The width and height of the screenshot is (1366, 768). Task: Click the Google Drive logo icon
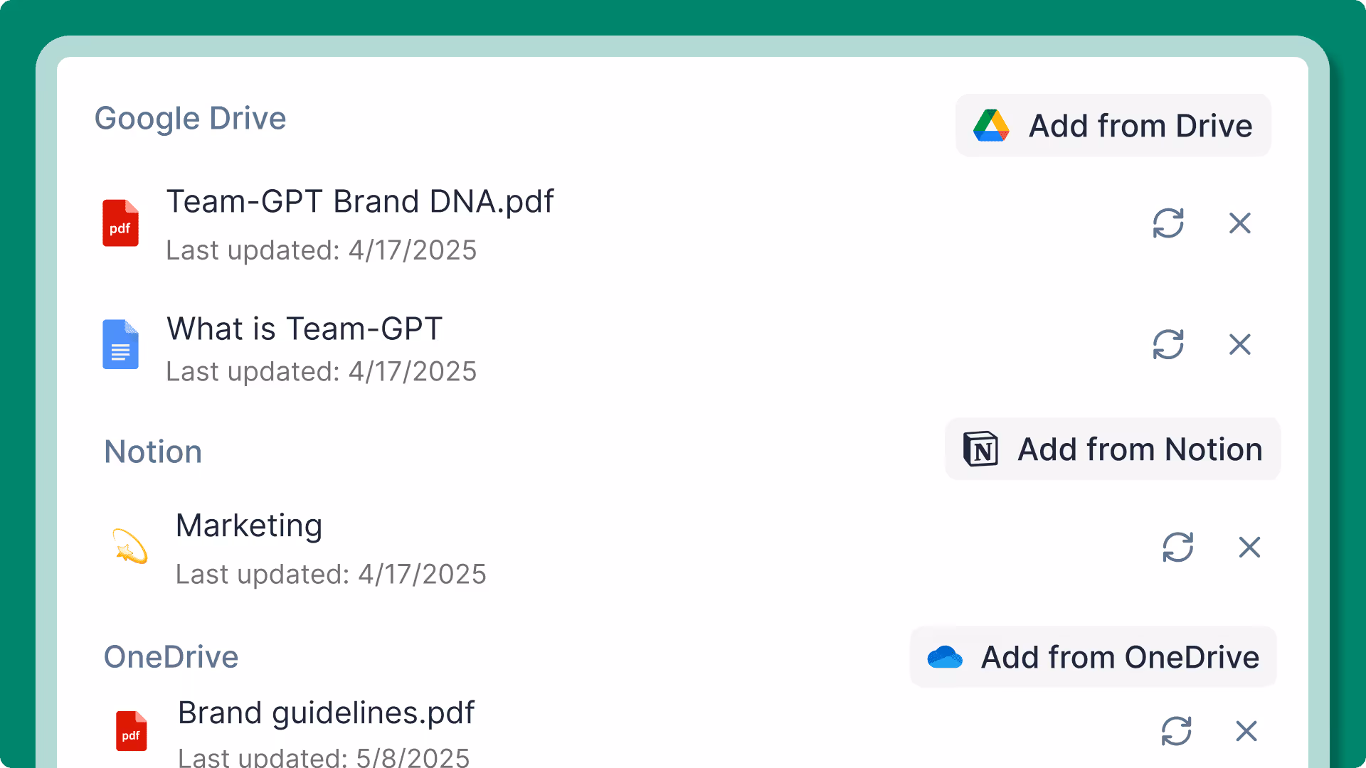pos(991,126)
